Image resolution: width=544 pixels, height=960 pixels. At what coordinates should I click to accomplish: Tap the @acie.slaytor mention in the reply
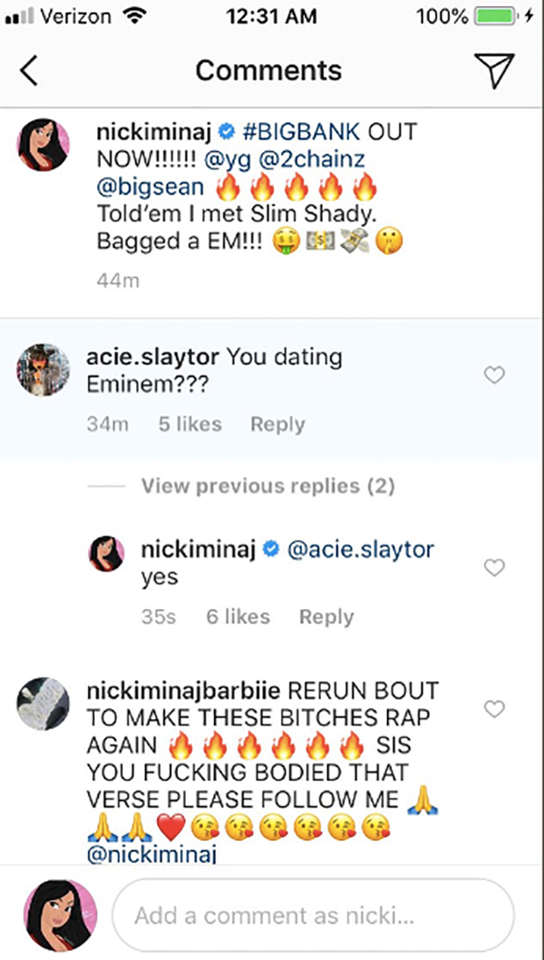point(361,551)
